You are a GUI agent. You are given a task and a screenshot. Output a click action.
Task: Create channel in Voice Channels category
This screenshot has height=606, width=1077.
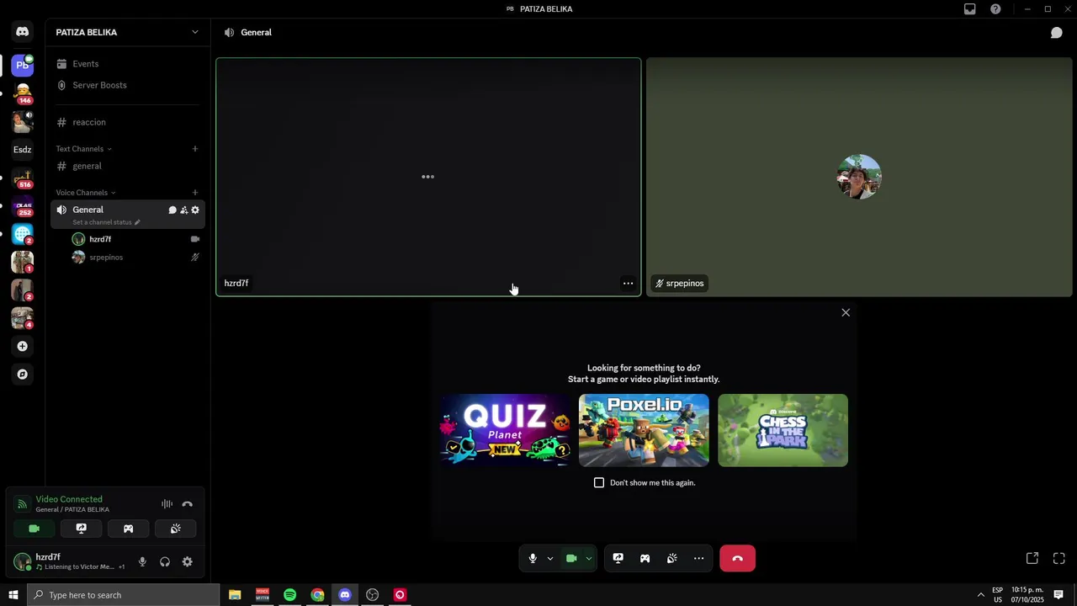tap(194, 193)
